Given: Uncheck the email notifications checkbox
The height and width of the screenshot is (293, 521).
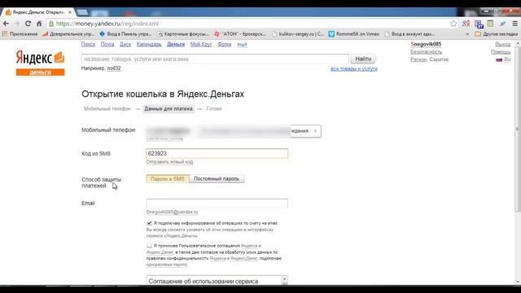Looking at the screenshot, I should click(x=150, y=223).
